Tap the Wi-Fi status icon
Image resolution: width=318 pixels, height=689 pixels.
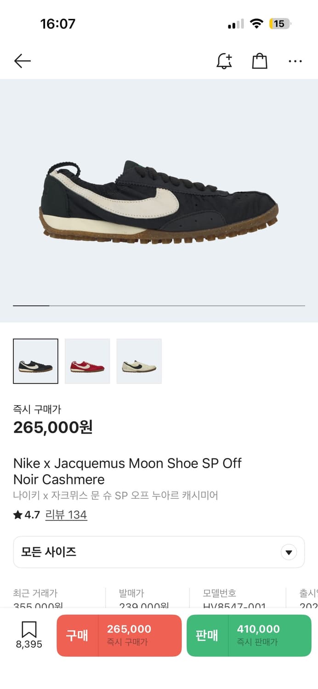tap(256, 24)
